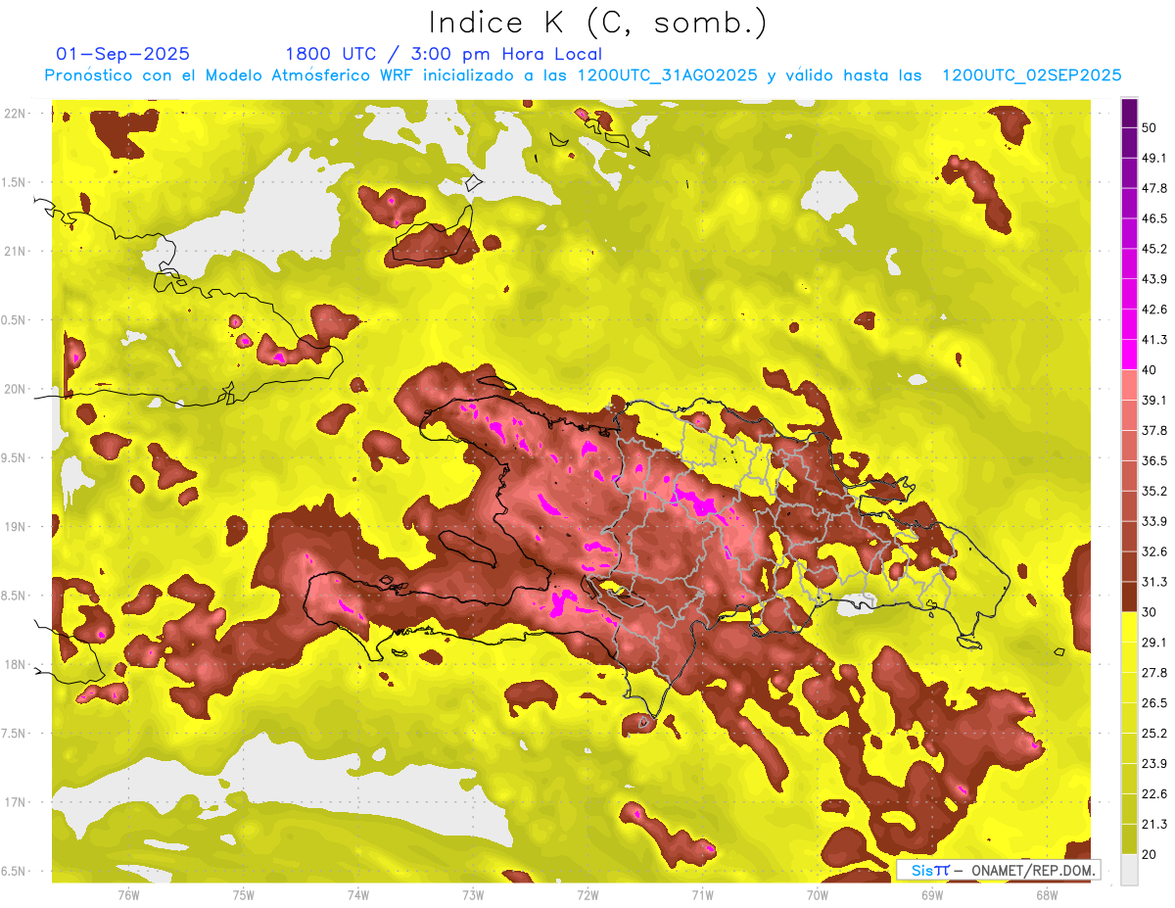Click the colorbar value "43.9"

(1155, 279)
